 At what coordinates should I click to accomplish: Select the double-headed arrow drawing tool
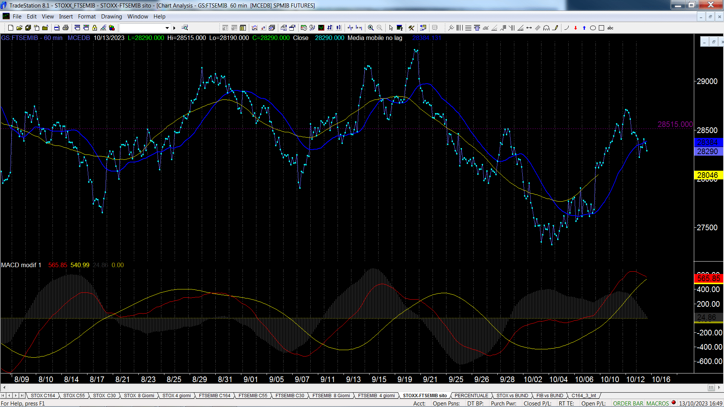tap(529, 28)
